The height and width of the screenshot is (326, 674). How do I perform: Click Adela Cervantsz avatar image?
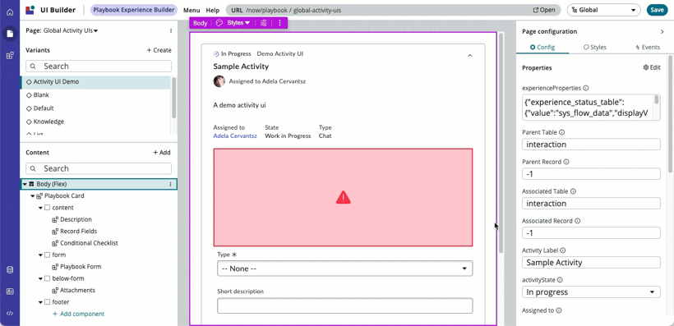tap(219, 81)
